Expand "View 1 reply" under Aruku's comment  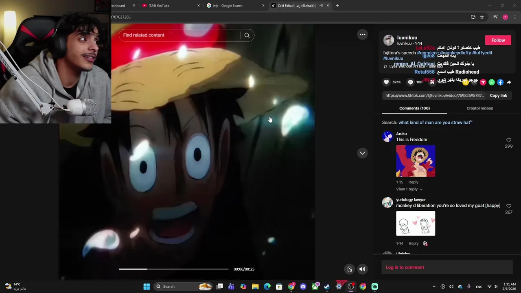pyautogui.click(x=409, y=189)
